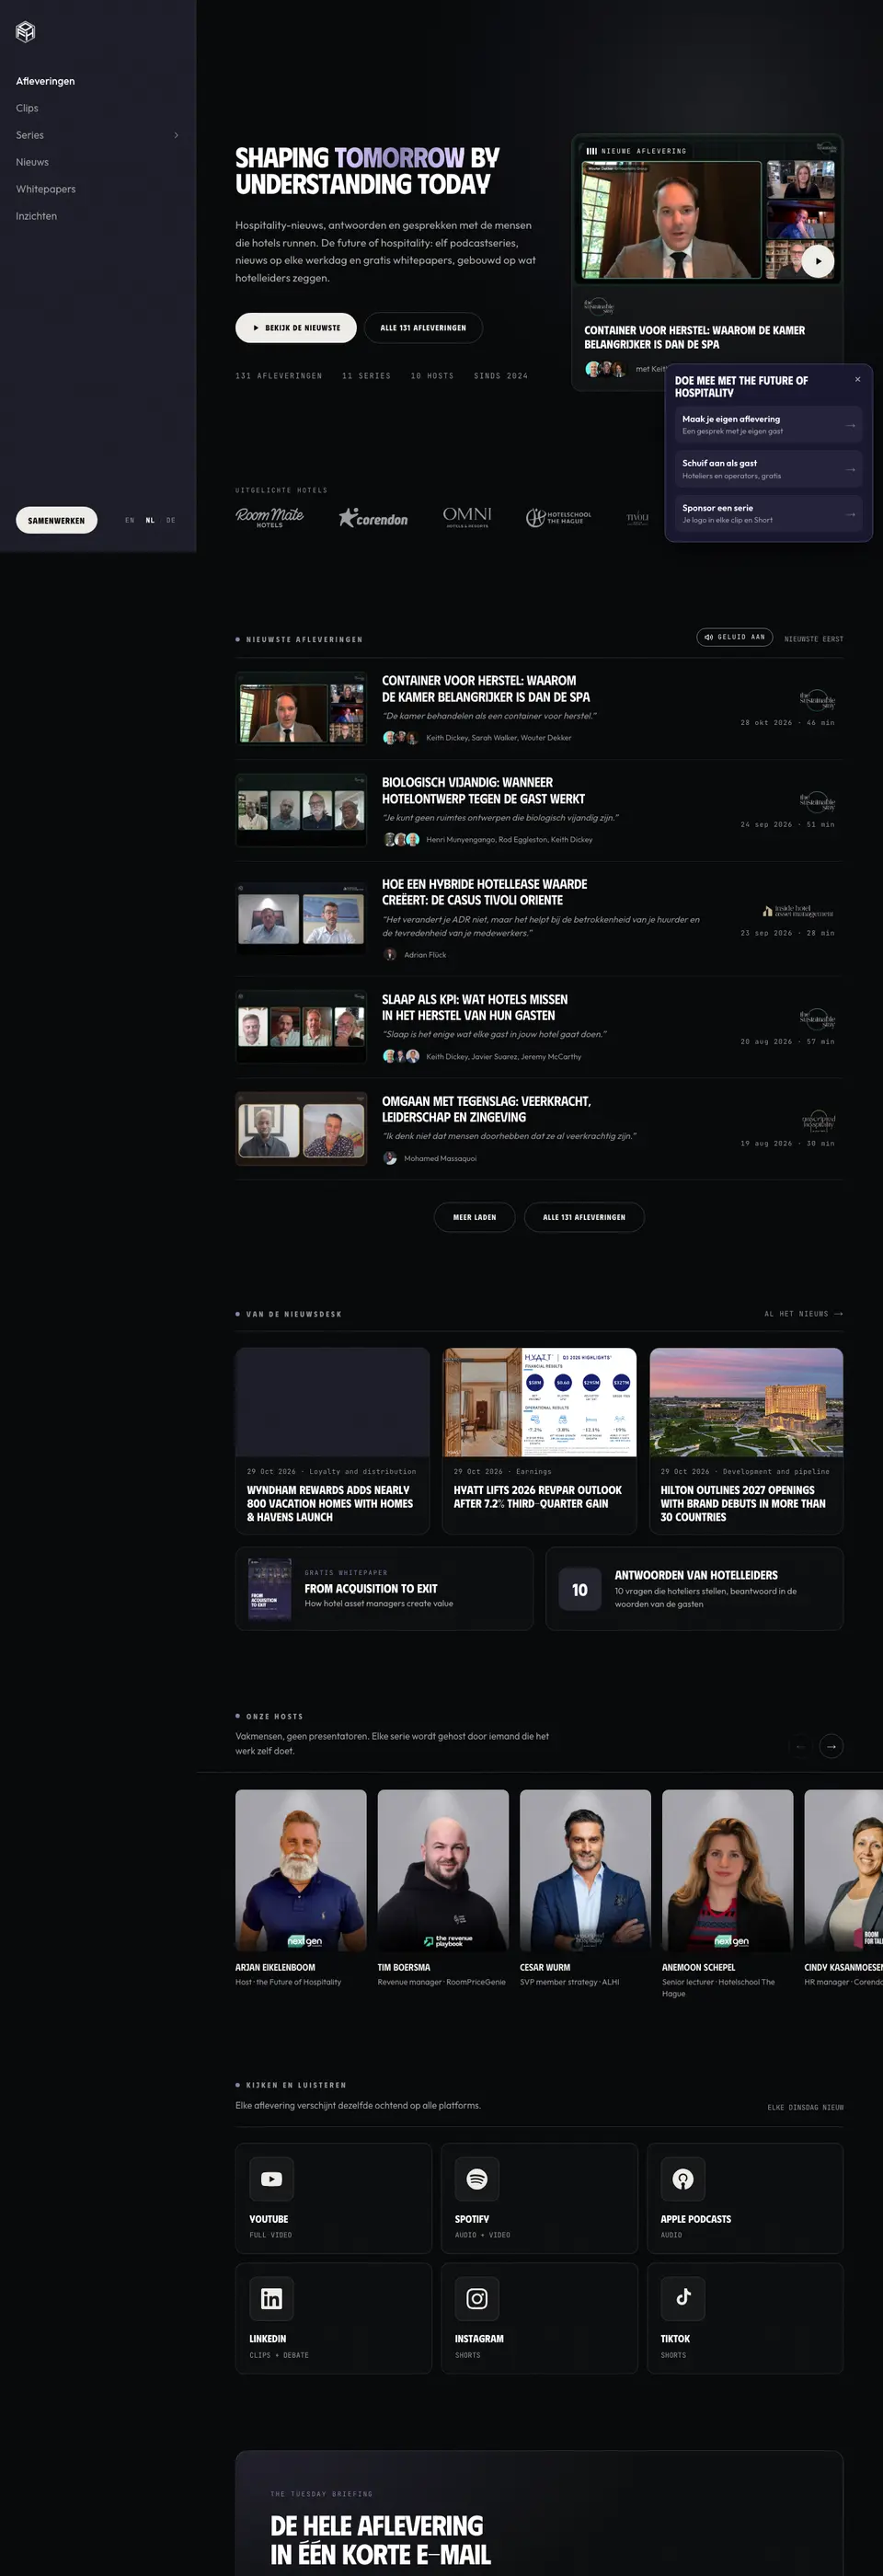Image resolution: width=883 pixels, height=2576 pixels.
Task: Click Alle 131 afleveringen hero button
Action: click(x=423, y=328)
